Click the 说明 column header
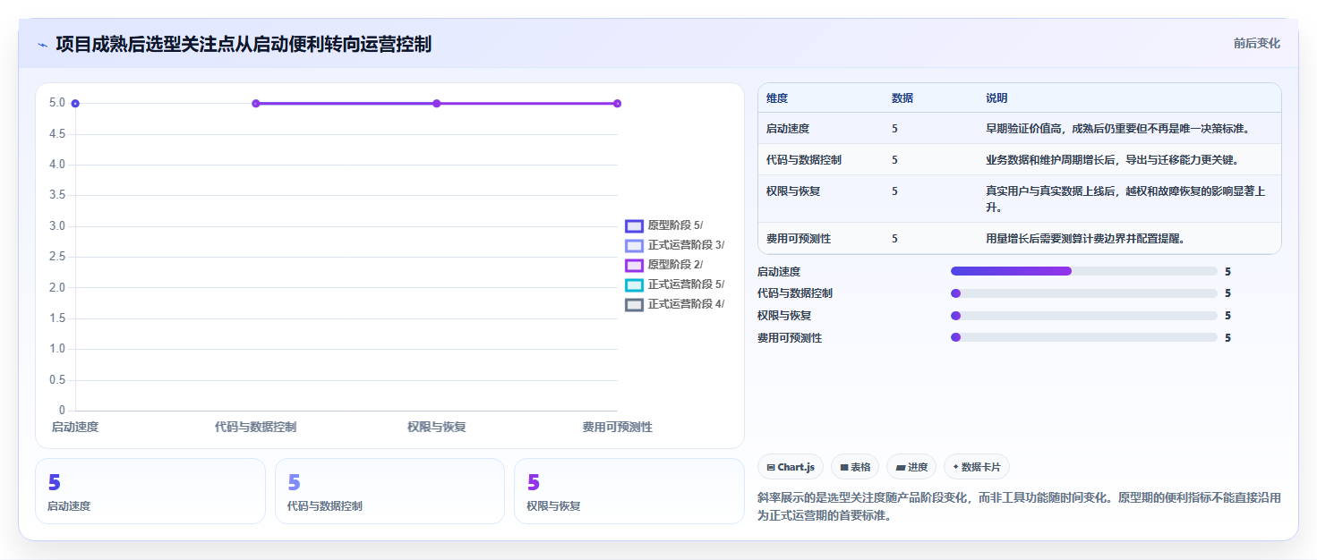The height and width of the screenshot is (560, 1317). 996,98
